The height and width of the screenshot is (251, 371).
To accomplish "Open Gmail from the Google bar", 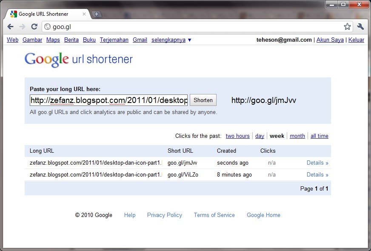I will click(x=140, y=40).
